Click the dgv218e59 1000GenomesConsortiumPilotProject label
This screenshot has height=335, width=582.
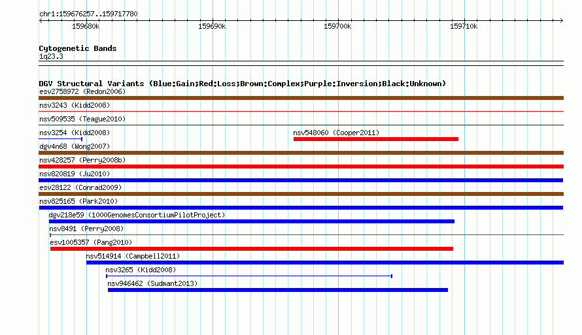coord(137,215)
